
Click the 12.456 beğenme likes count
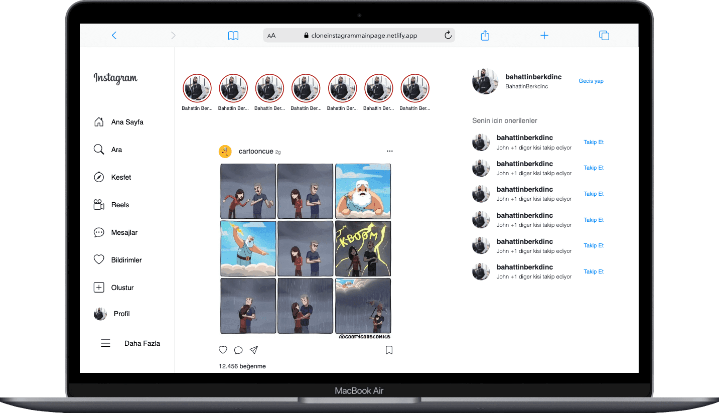point(242,366)
